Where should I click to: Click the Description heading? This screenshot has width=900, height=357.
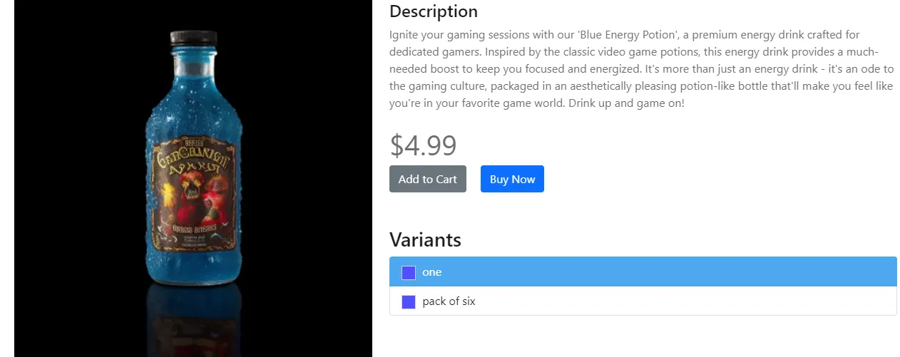(434, 11)
